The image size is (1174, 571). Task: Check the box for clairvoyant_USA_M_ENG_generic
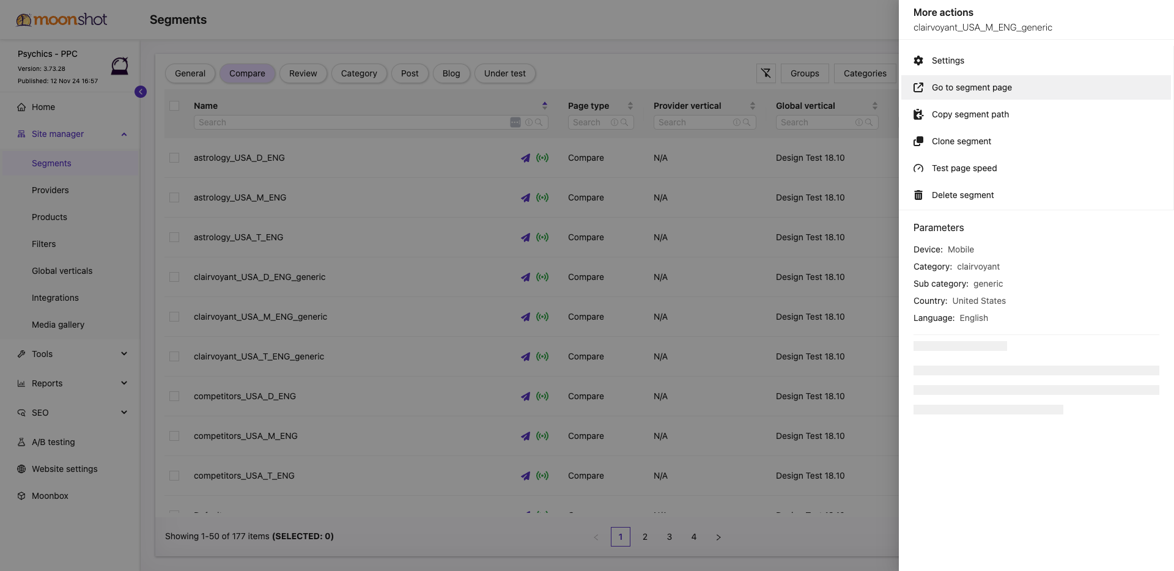tap(174, 317)
